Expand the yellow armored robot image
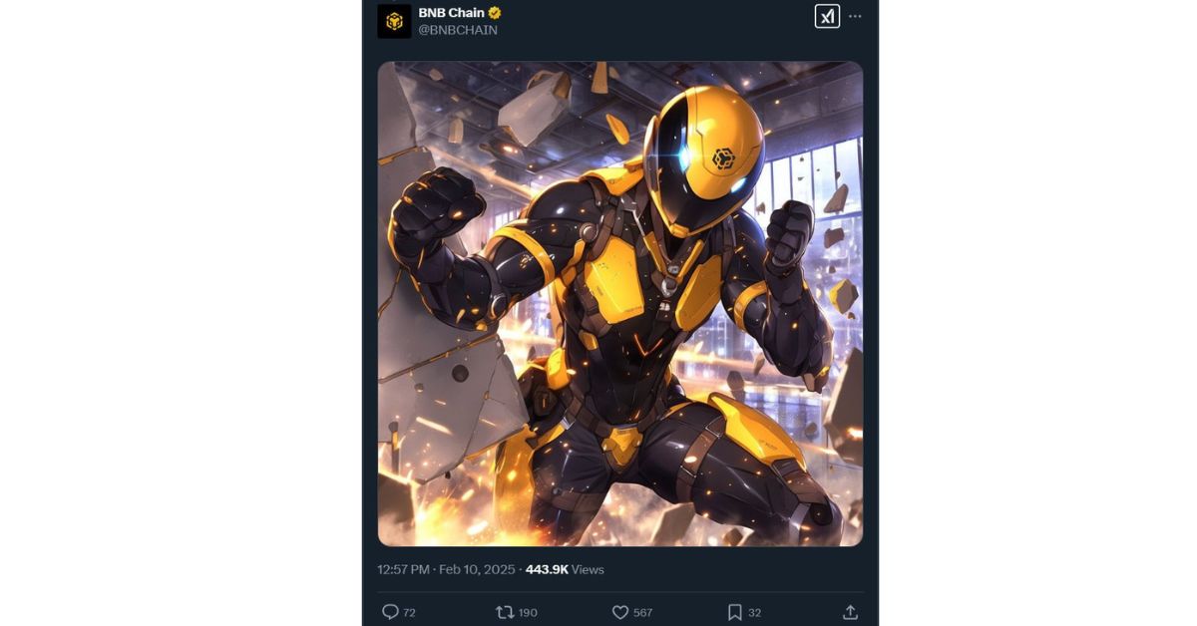 click(x=619, y=304)
